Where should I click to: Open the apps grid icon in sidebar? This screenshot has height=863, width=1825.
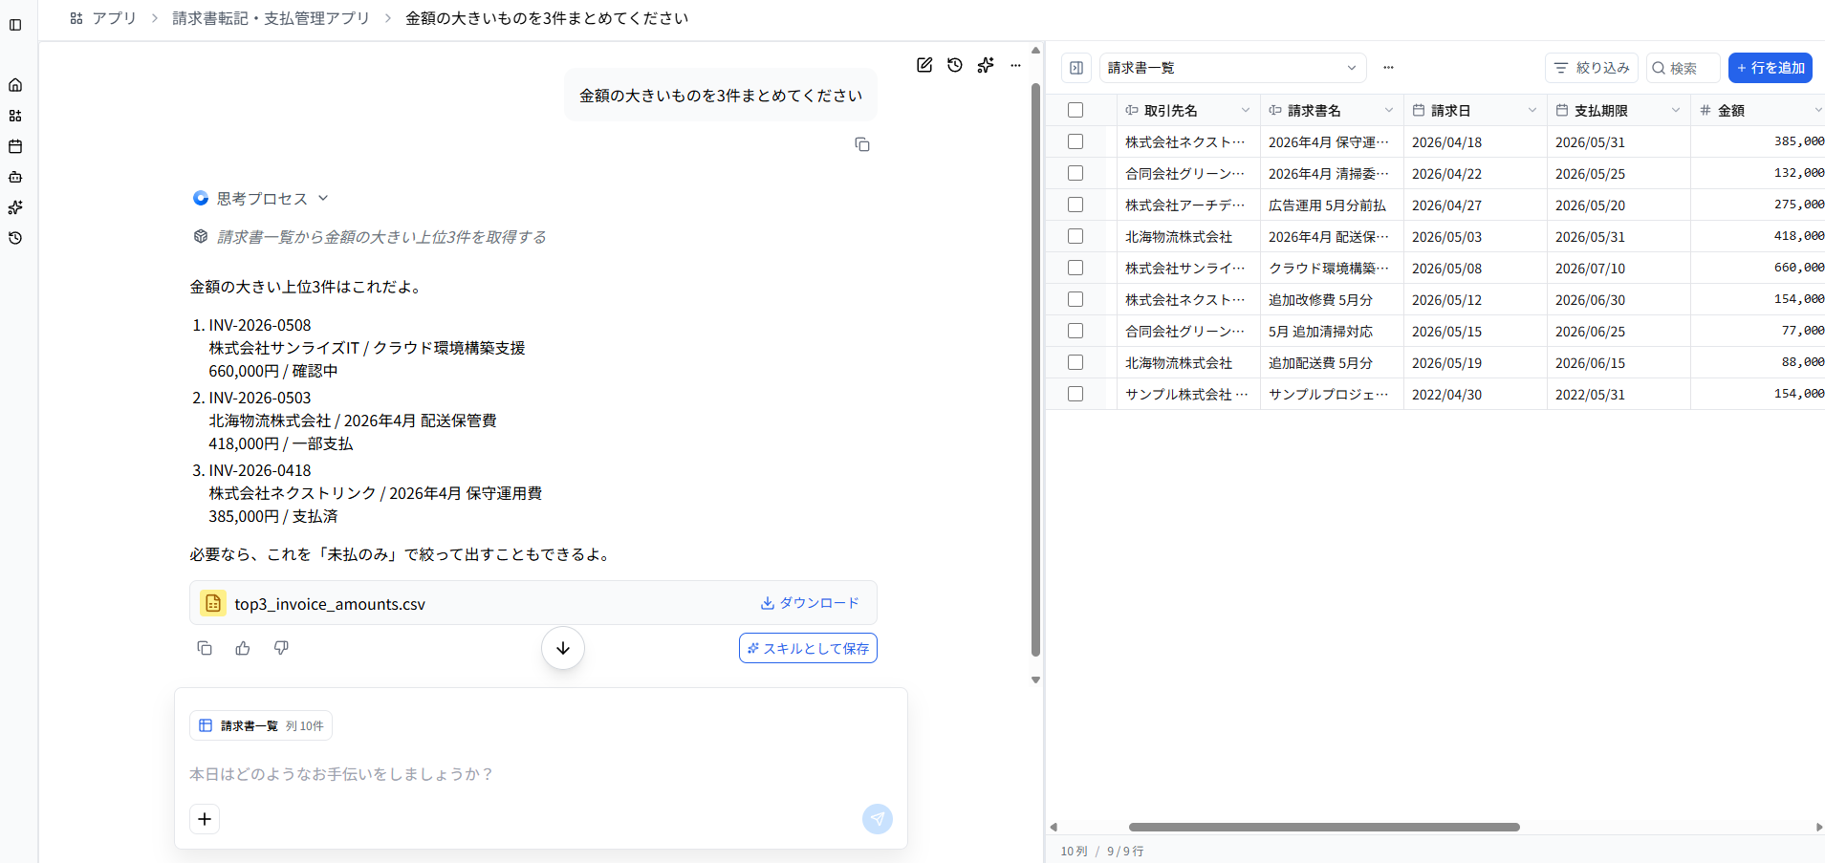[x=15, y=116]
